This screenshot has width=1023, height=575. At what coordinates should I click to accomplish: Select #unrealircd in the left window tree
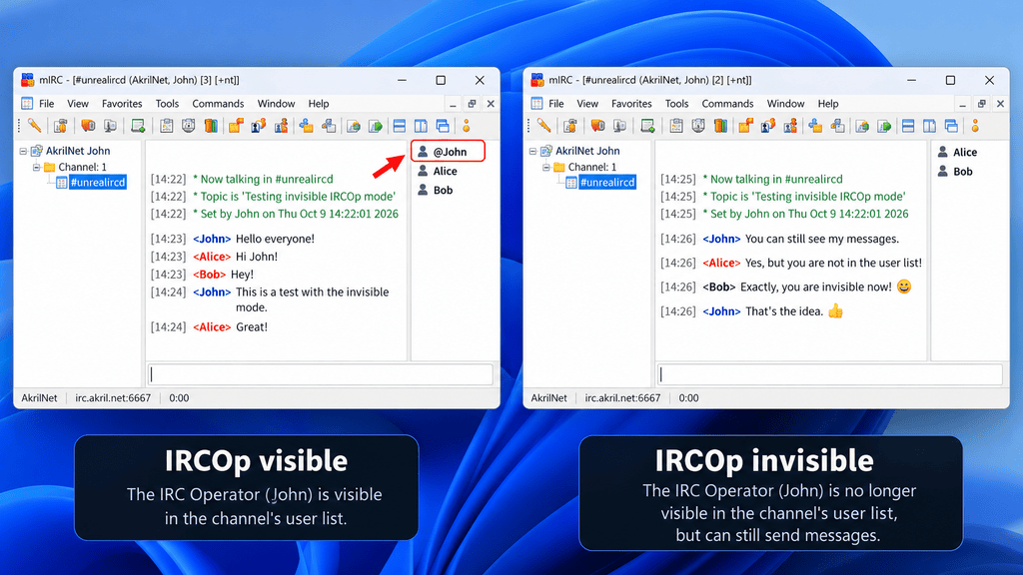tap(97, 183)
